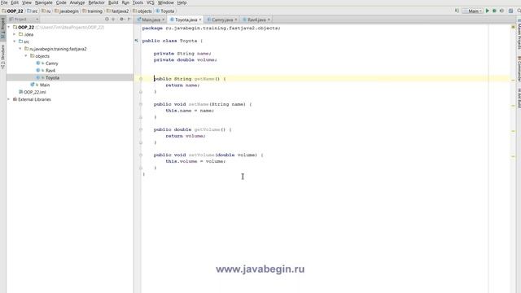
Task: Collapse the src folder
Action: [15, 42]
